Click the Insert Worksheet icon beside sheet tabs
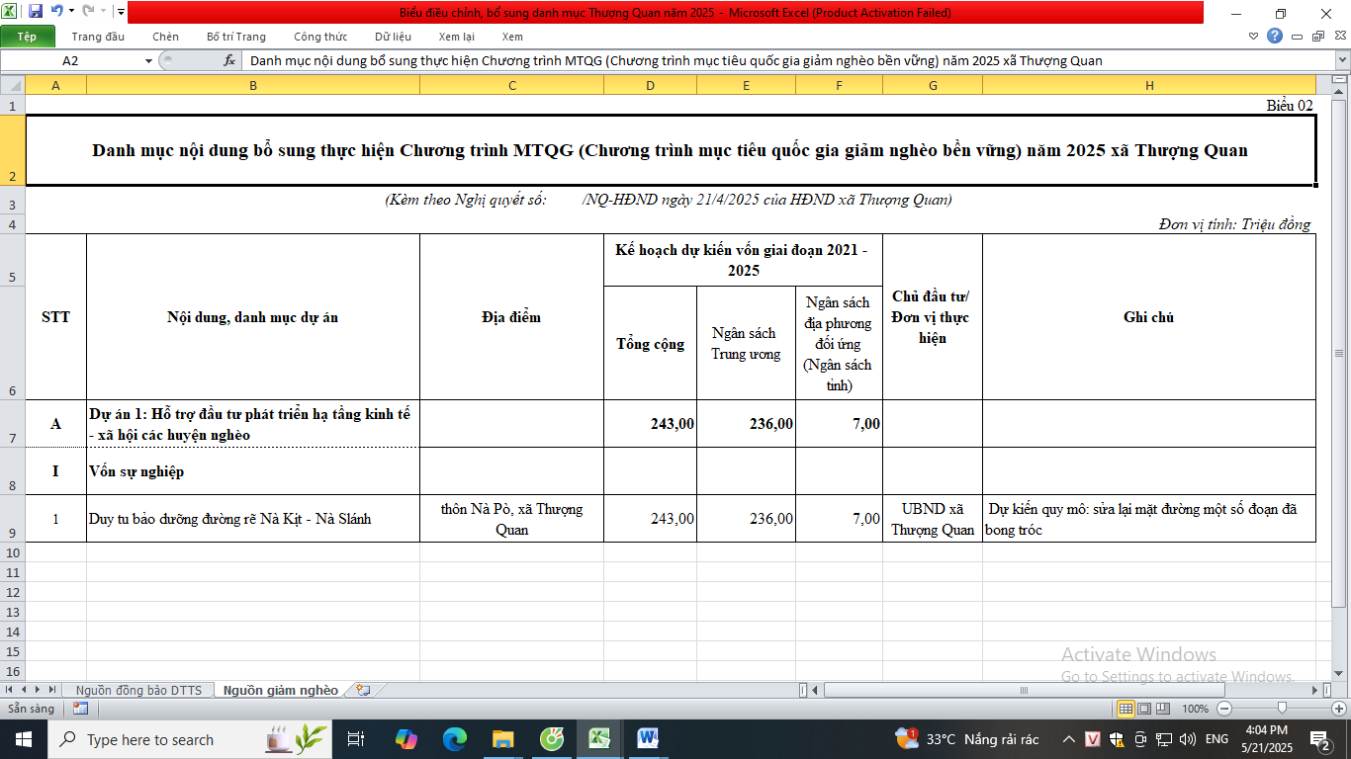This screenshot has height=759, width=1351. point(363,690)
